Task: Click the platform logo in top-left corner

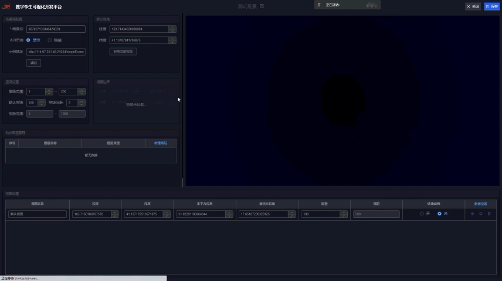Action: tap(6, 6)
